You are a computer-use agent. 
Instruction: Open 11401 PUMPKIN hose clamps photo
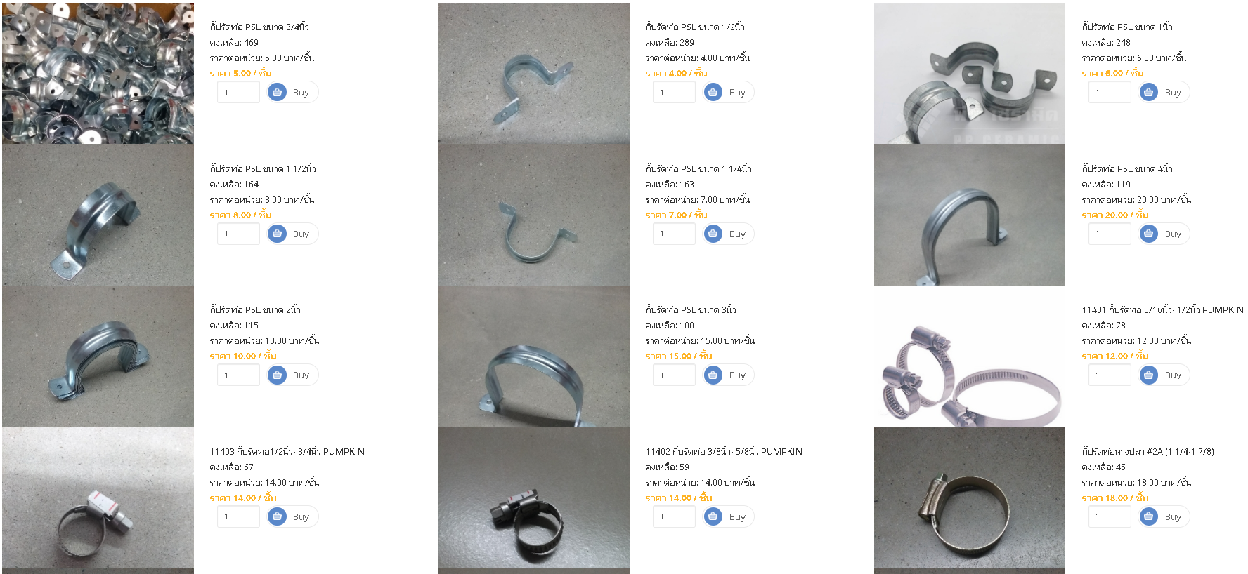click(x=970, y=356)
